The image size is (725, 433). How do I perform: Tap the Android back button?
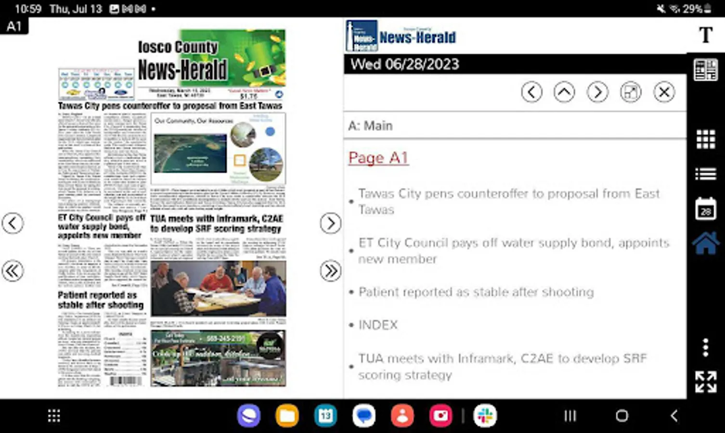click(674, 416)
